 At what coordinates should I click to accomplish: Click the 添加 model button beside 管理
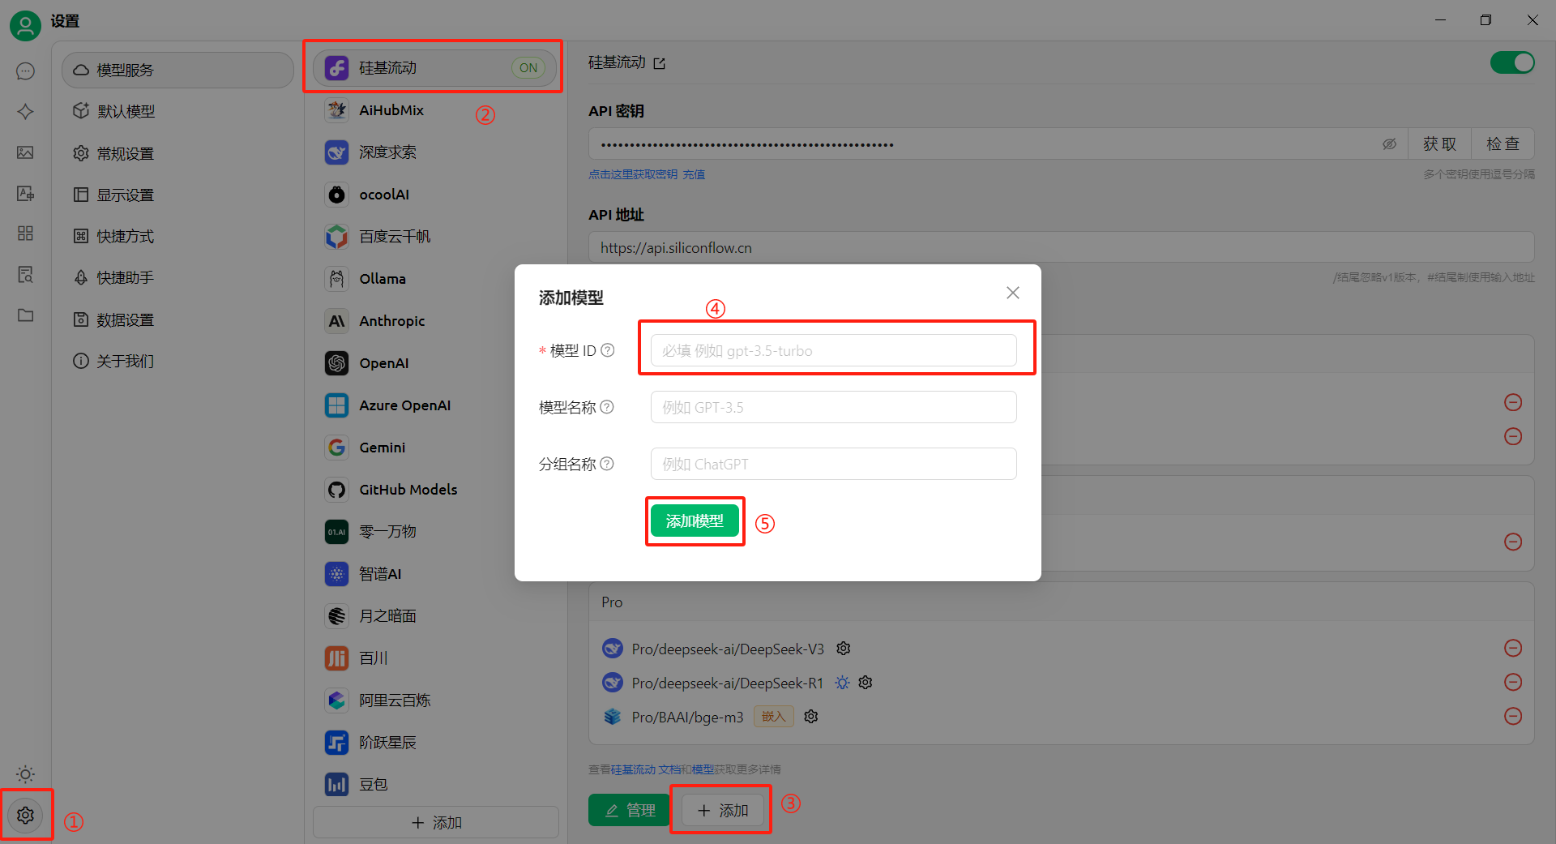722,810
